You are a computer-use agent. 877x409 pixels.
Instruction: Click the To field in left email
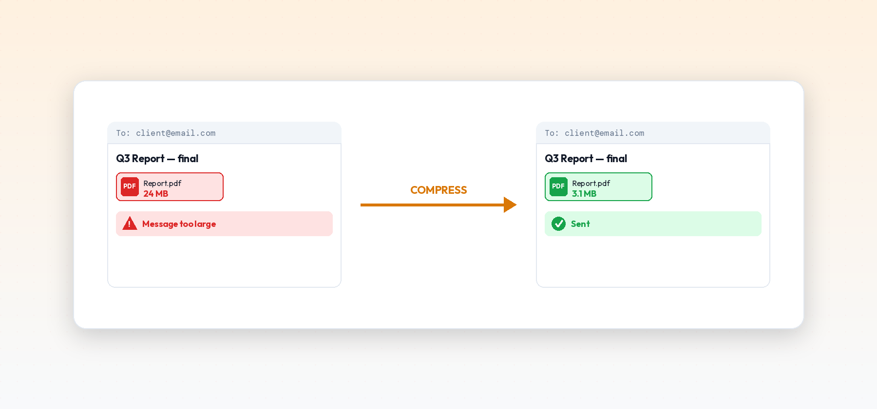pos(224,133)
